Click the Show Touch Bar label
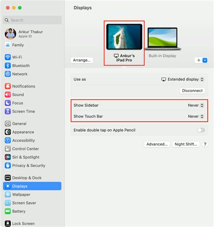 88,116
